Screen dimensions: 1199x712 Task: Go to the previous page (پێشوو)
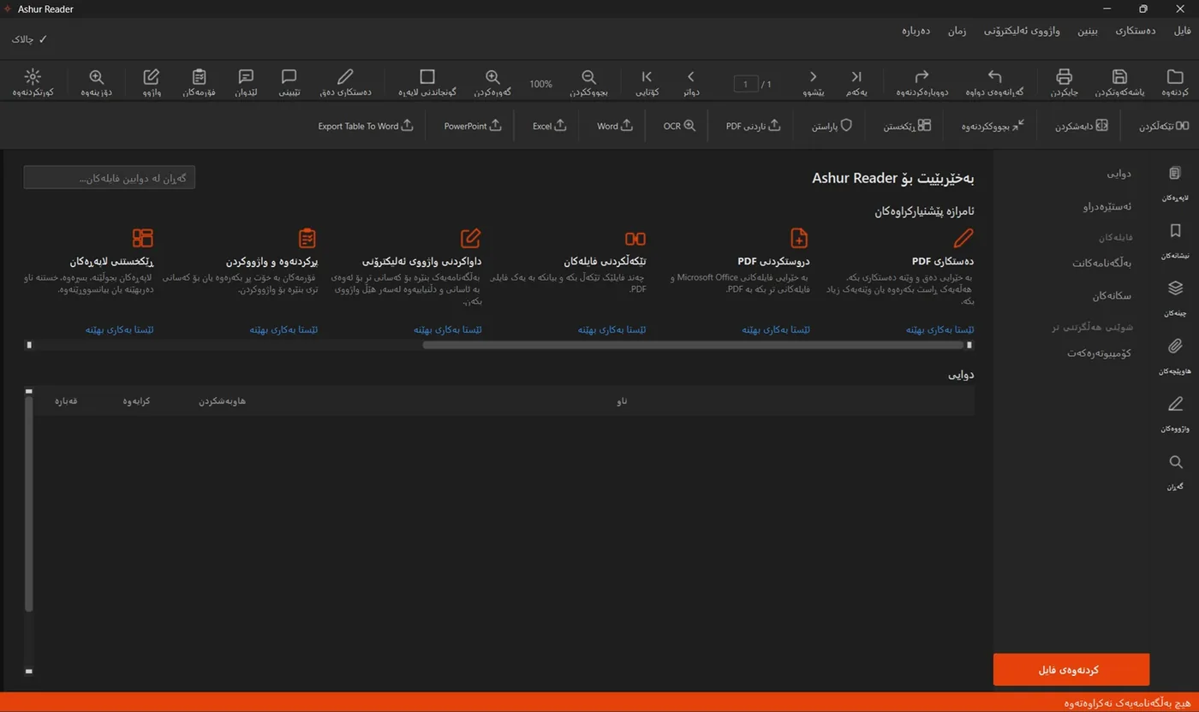coord(813,82)
